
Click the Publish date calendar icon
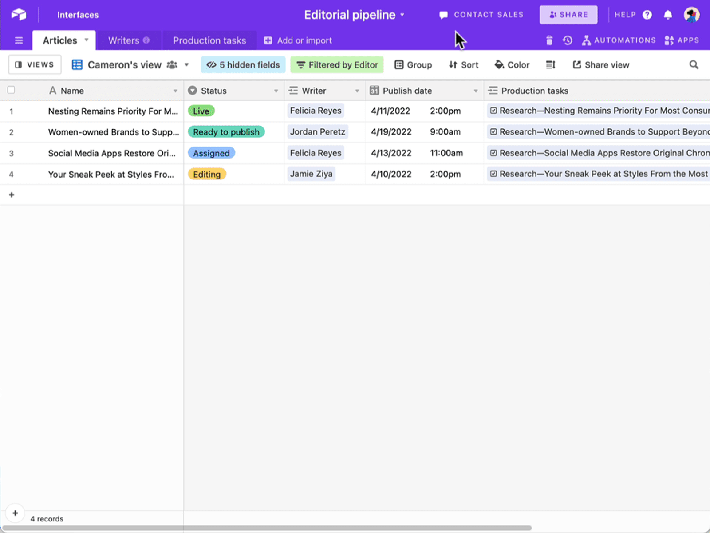point(374,91)
